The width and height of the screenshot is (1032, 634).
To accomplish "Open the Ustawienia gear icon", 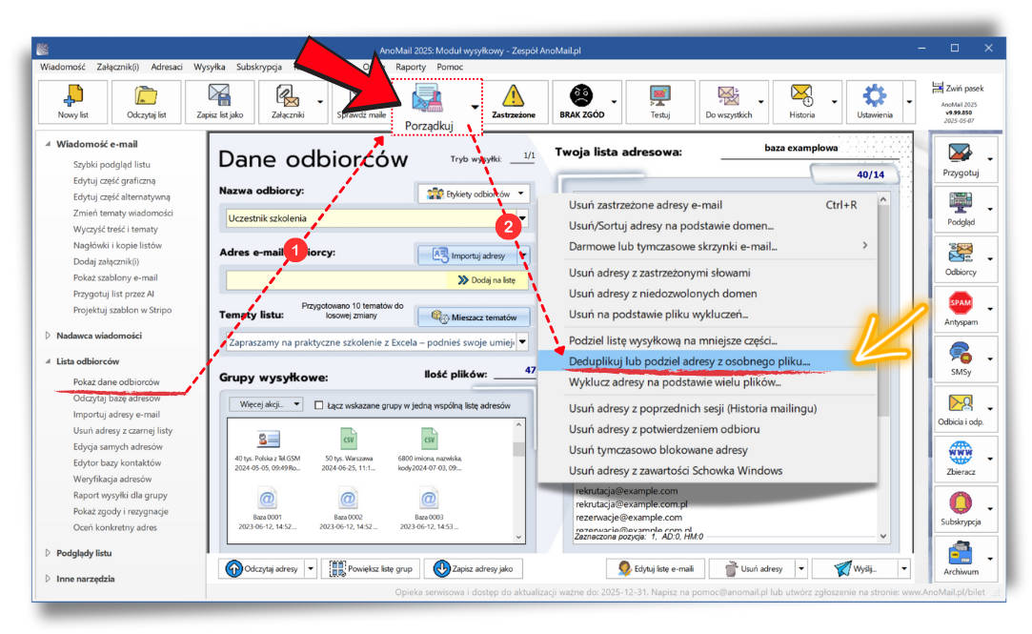I will [x=875, y=96].
